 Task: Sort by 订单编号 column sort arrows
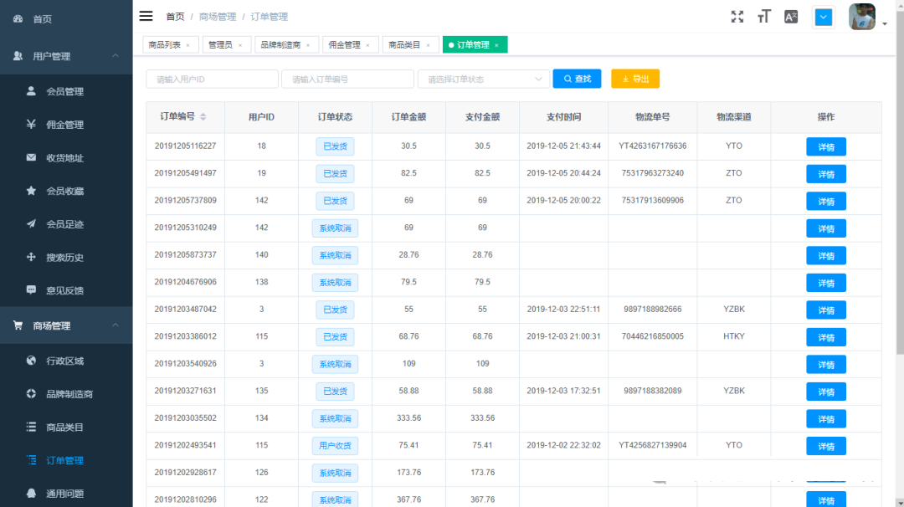[203, 117]
